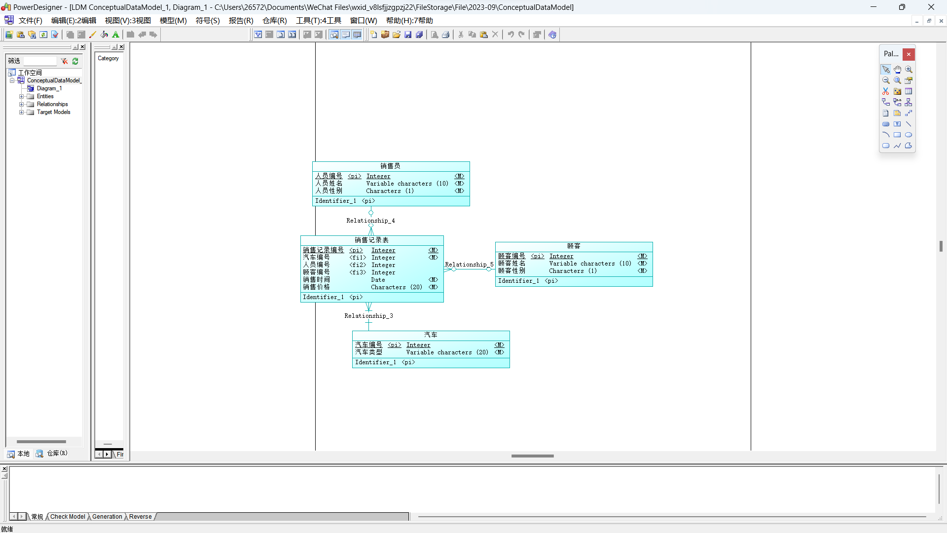Pick the Package tool in palette
This screenshot has height=533, width=947.
coord(897,91)
